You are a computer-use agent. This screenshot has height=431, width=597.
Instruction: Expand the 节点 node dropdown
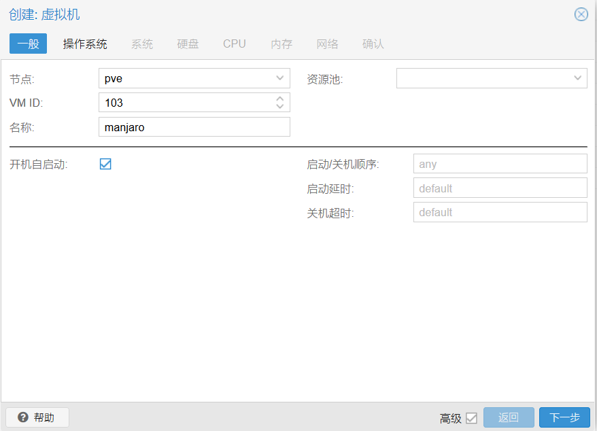point(280,78)
